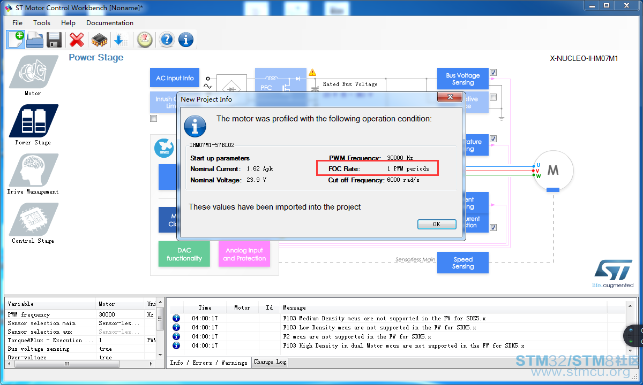The image size is (643, 385).
Task: Open the PFC block
Action: click(280, 80)
